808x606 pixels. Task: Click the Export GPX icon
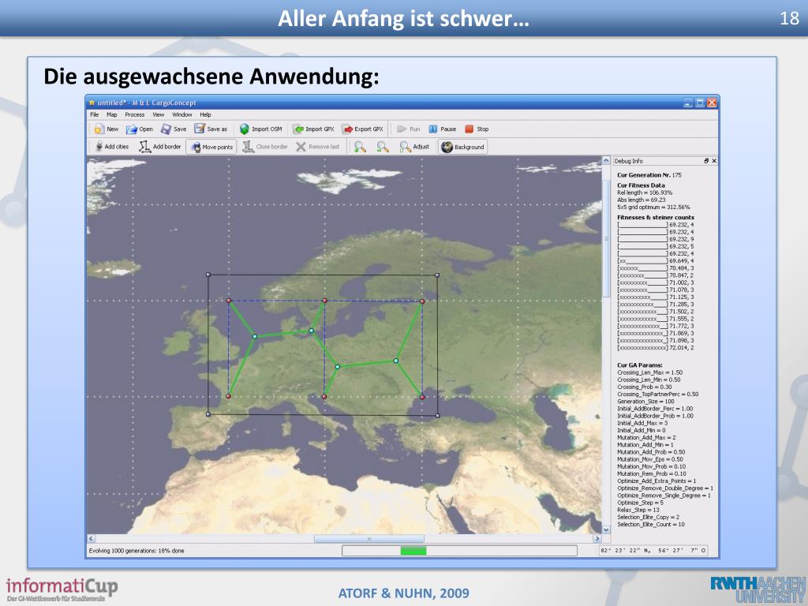(x=347, y=129)
